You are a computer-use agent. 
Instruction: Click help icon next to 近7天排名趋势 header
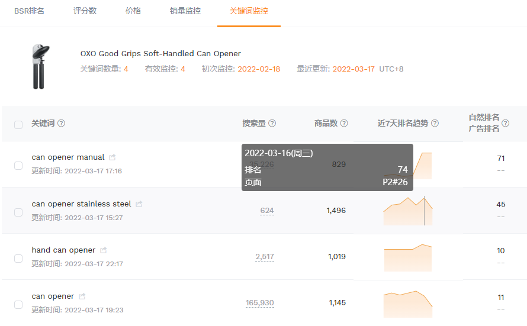435,124
